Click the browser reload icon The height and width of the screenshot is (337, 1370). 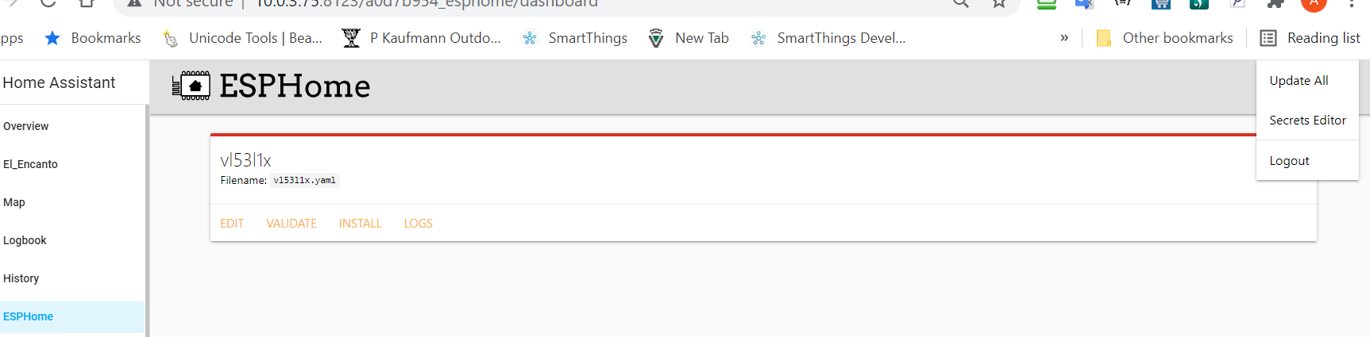pos(48,3)
